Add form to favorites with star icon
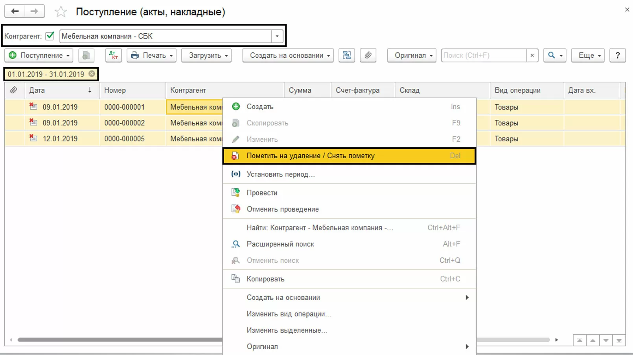 click(61, 12)
